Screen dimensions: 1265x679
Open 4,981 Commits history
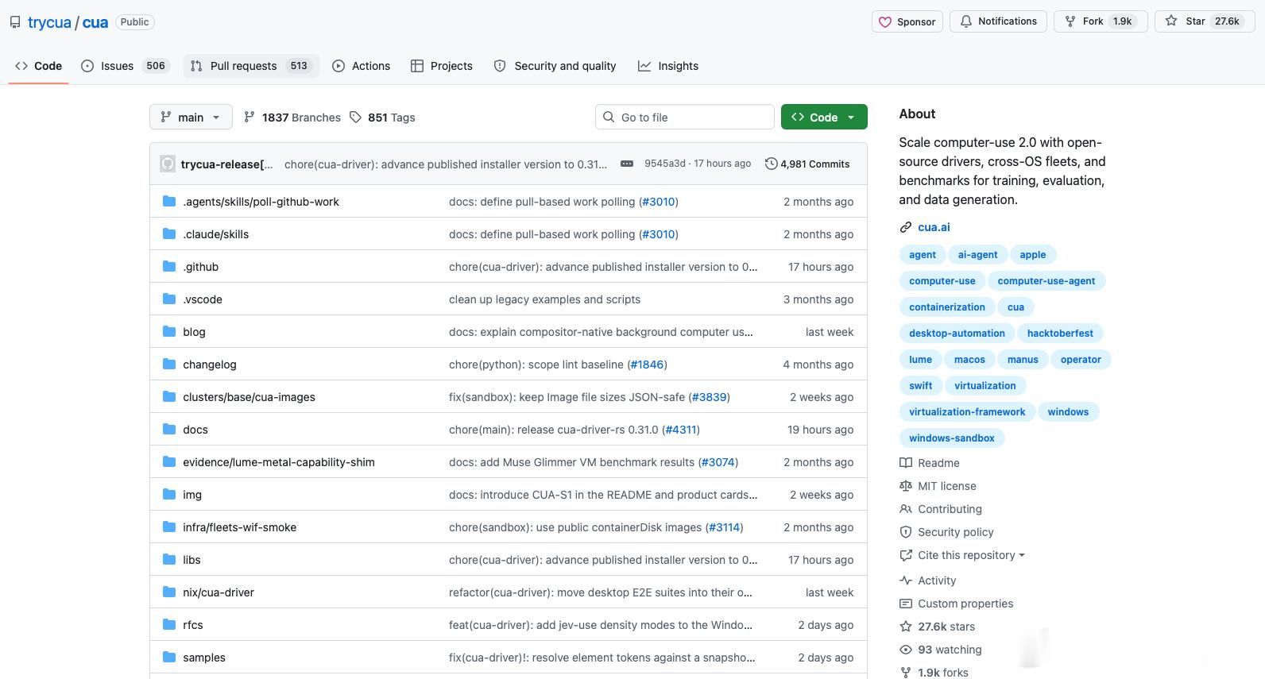point(807,164)
